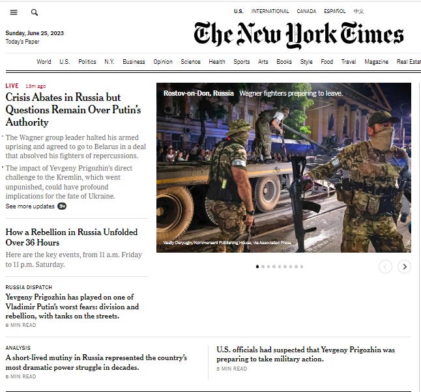Switch to Canada edition

pyautogui.click(x=306, y=11)
